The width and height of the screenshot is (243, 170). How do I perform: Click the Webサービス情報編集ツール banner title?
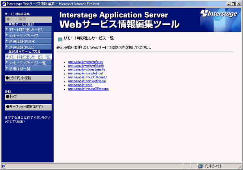point(120,24)
